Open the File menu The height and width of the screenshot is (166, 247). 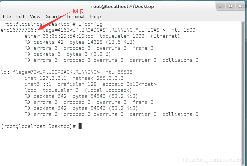pyautogui.click(x=7, y=16)
